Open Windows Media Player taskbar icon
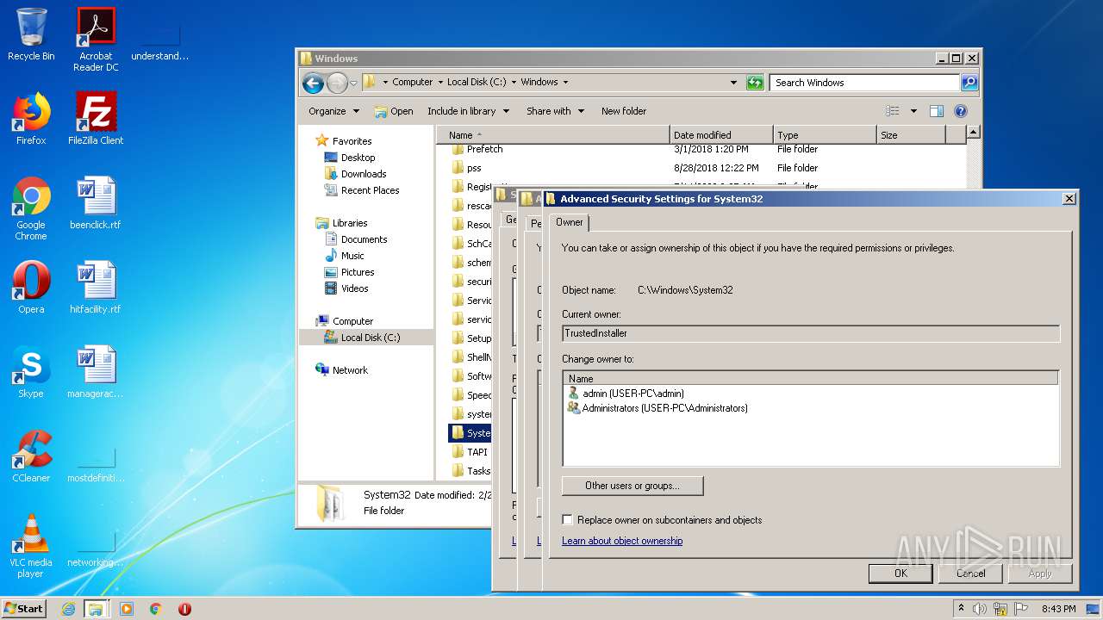Screen dimensions: 1103x620 pyautogui.click(x=127, y=609)
